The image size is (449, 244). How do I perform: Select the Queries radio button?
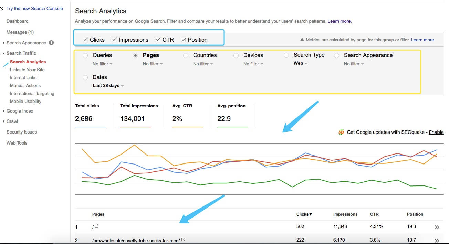[85, 55]
